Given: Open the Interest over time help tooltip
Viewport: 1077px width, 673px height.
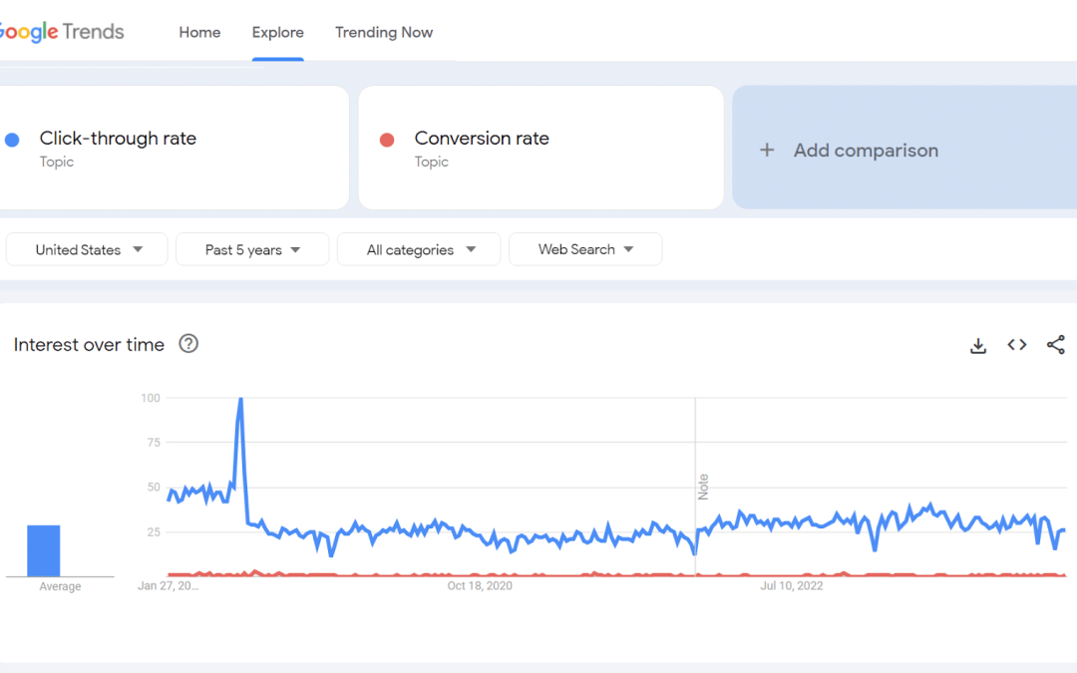Looking at the screenshot, I should click(188, 345).
